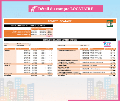Open the right table Nature column filter
Image resolution: width=120 pixels, height=101 pixels.
(x=79, y=49)
